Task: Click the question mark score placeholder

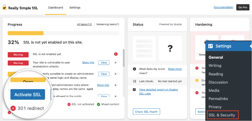Action: click(170, 48)
